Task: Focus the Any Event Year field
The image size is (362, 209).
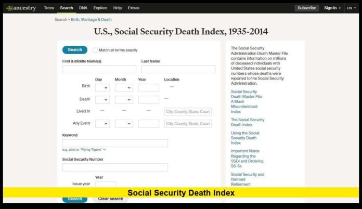Action: pyautogui.click(x=148, y=124)
